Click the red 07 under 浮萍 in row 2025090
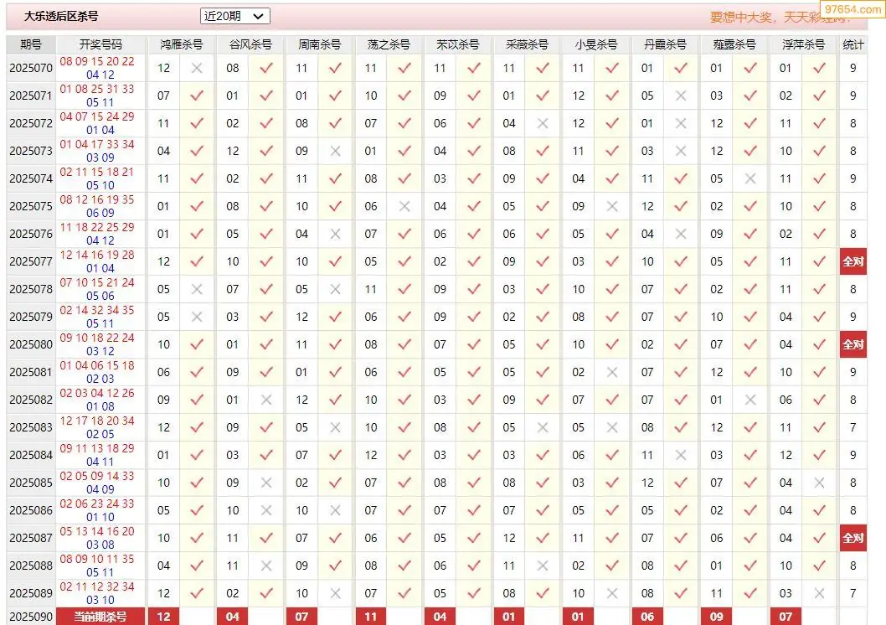 coord(786,617)
